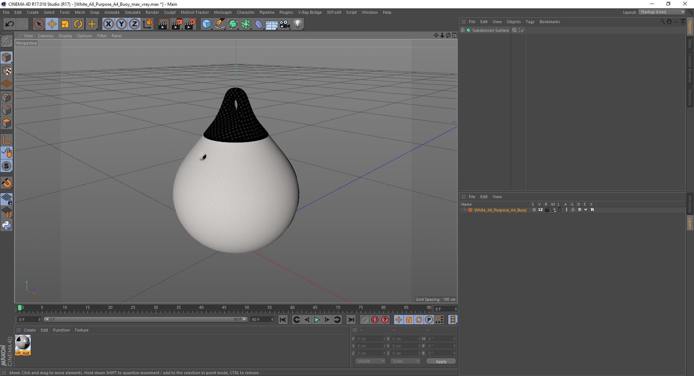Open the Layers side tab

[690, 223]
